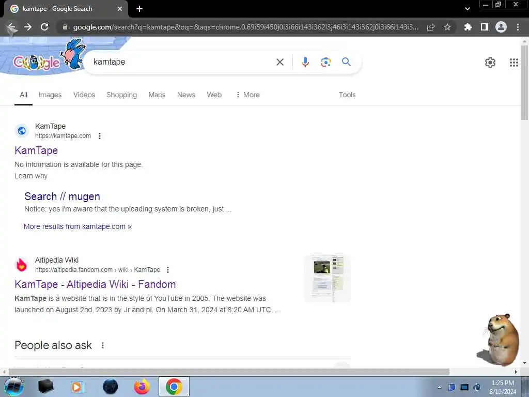Click the padlock site info icon
Screen dimensions: 529x397
click(x=65, y=27)
